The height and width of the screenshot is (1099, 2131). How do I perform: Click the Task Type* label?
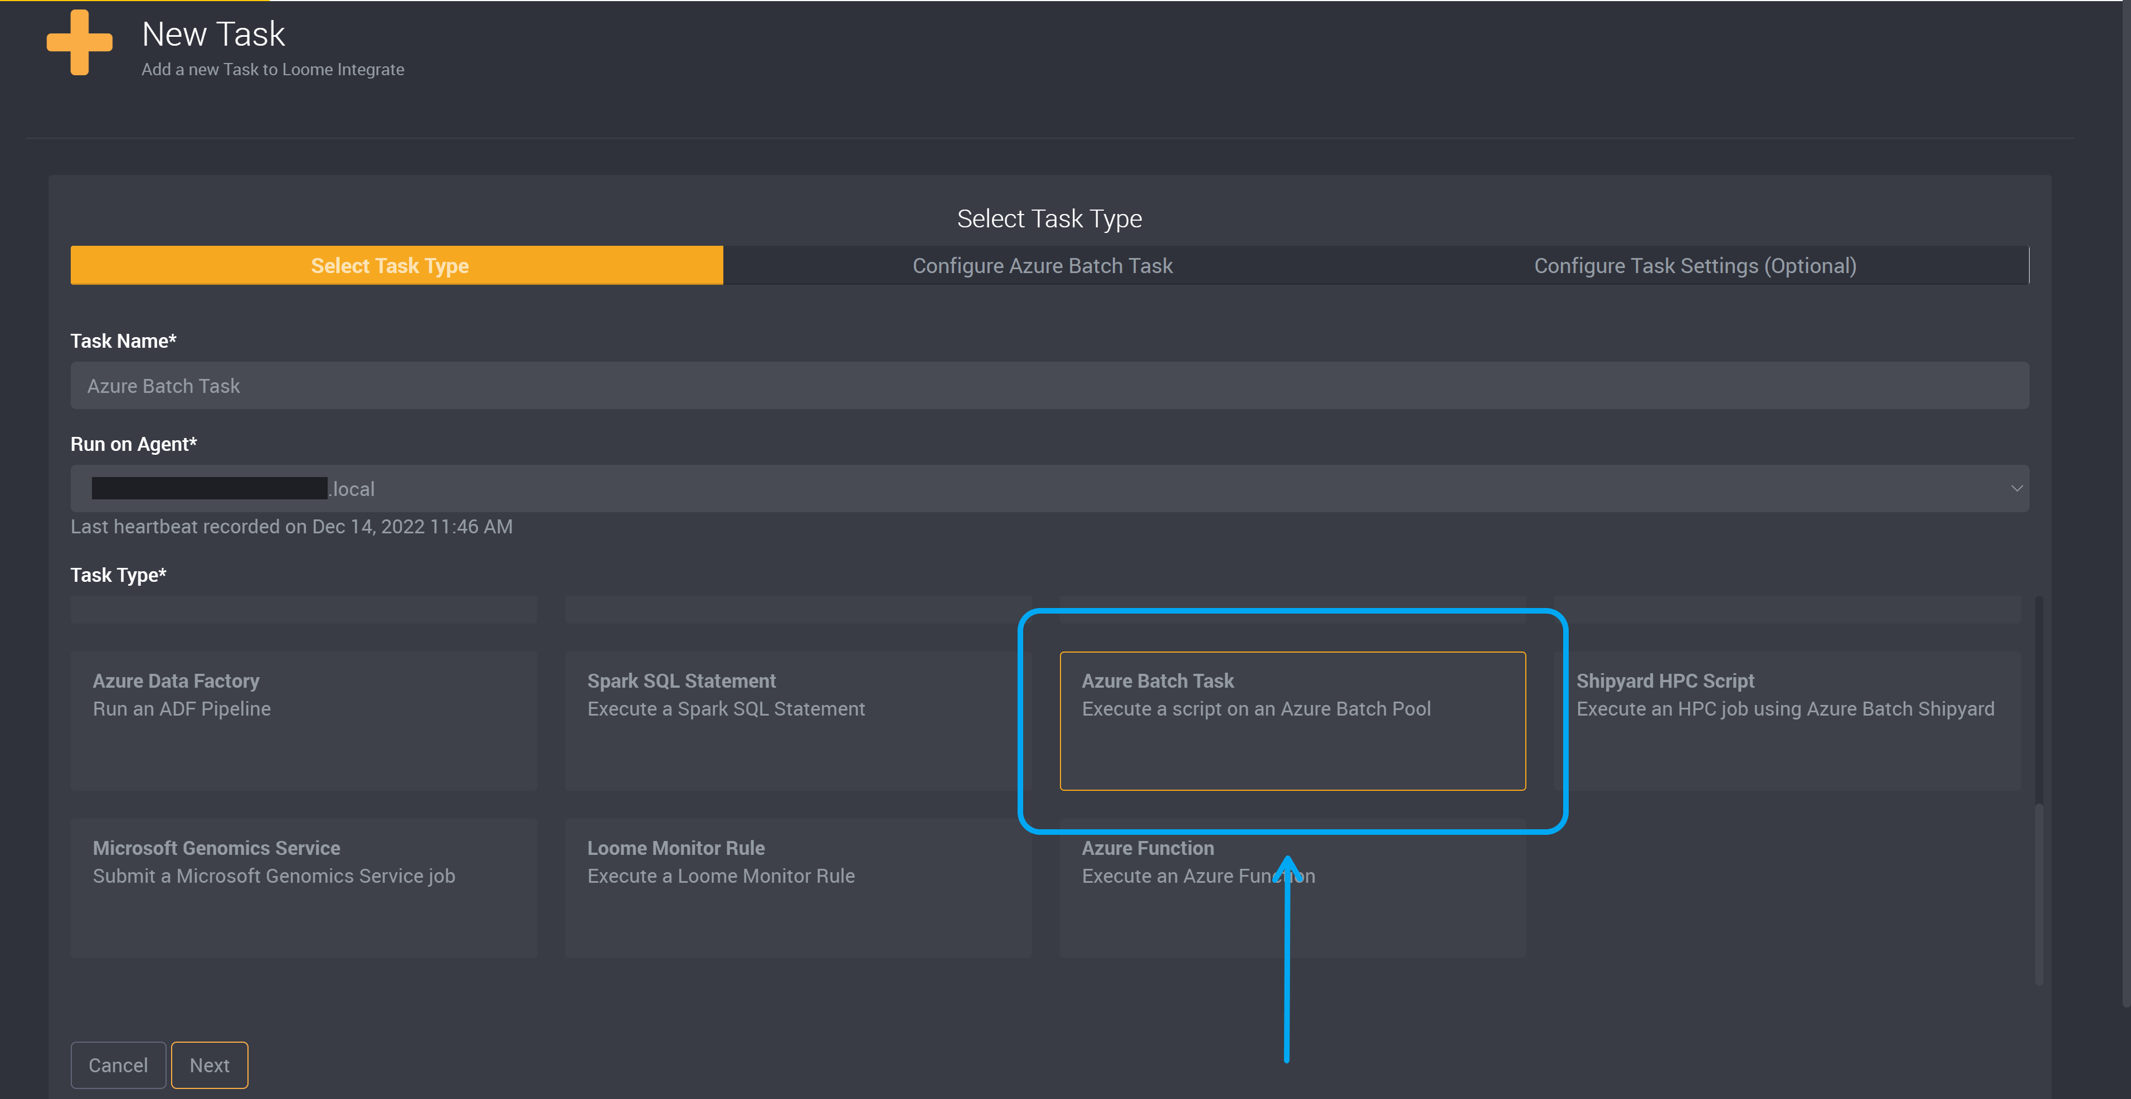118,575
